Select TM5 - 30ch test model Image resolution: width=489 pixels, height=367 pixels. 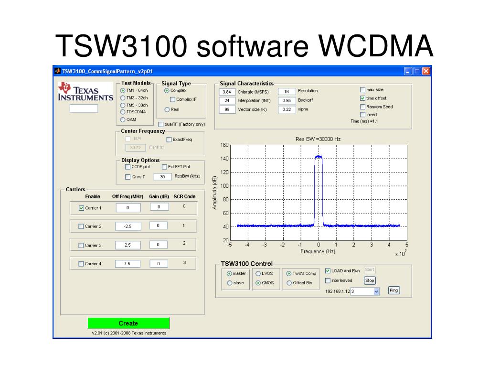(x=123, y=106)
